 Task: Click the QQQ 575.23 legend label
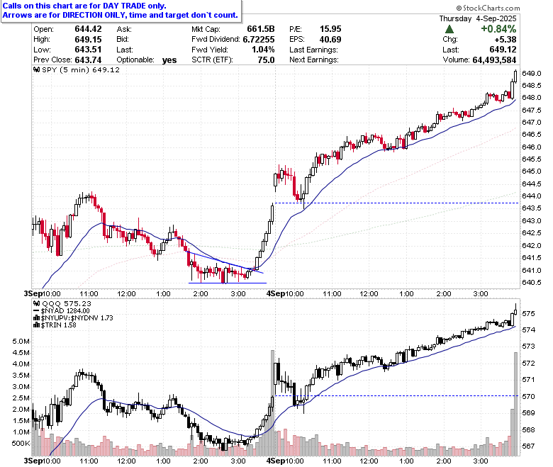67,303
